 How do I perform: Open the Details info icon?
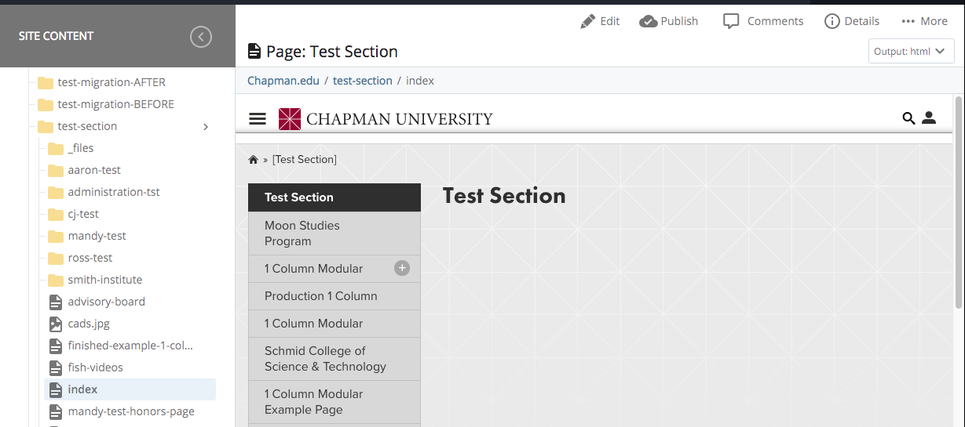pos(832,21)
